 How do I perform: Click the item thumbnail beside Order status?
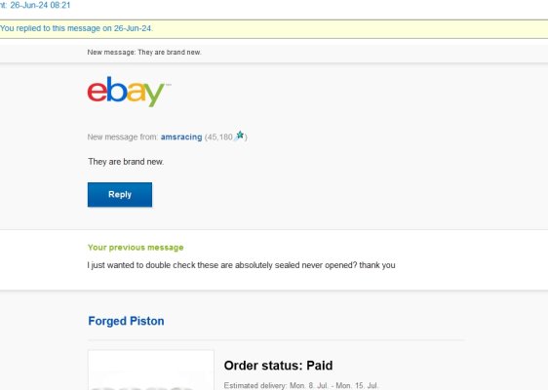(x=150, y=370)
